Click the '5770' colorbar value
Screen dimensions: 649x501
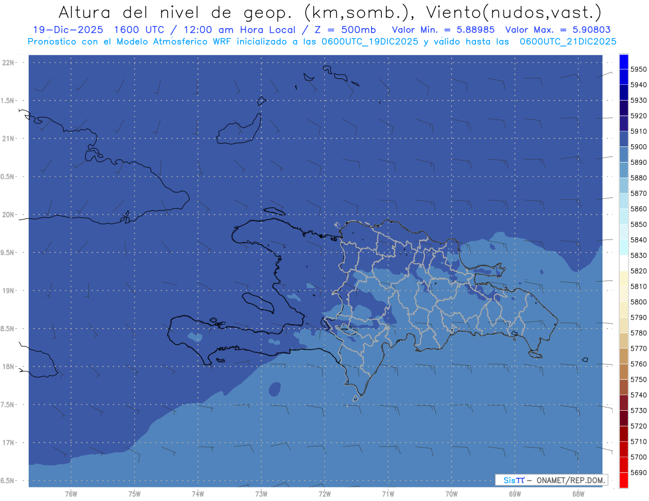pyautogui.click(x=638, y=349)
